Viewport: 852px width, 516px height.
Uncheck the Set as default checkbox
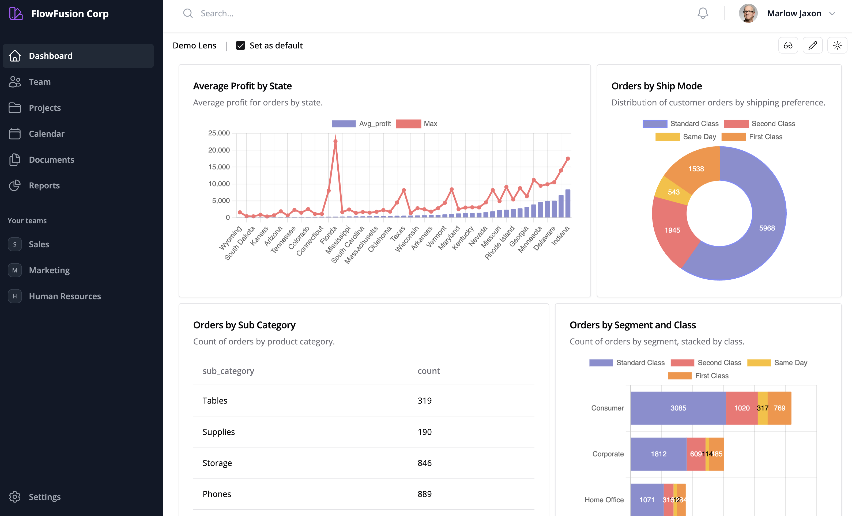240,45
